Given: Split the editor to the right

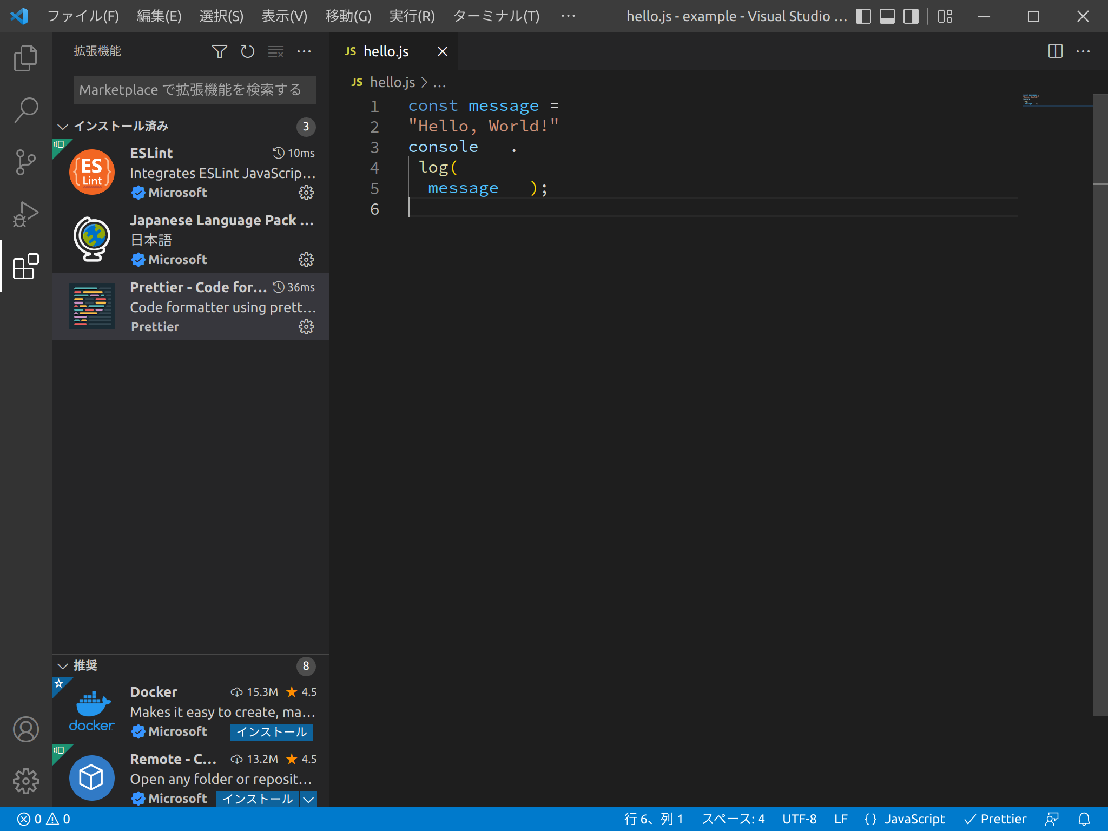Looking at the screenshot, I should (x=1055, y=51).
